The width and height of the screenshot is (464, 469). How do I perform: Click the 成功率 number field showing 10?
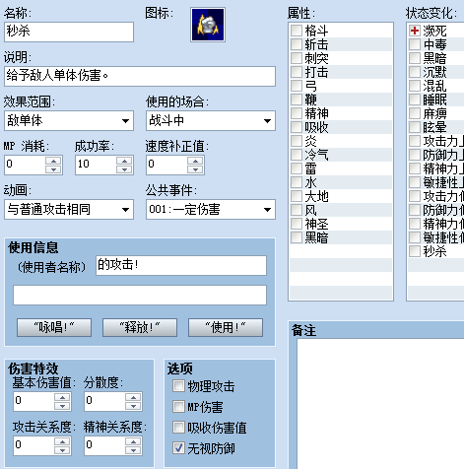(96, 165)
